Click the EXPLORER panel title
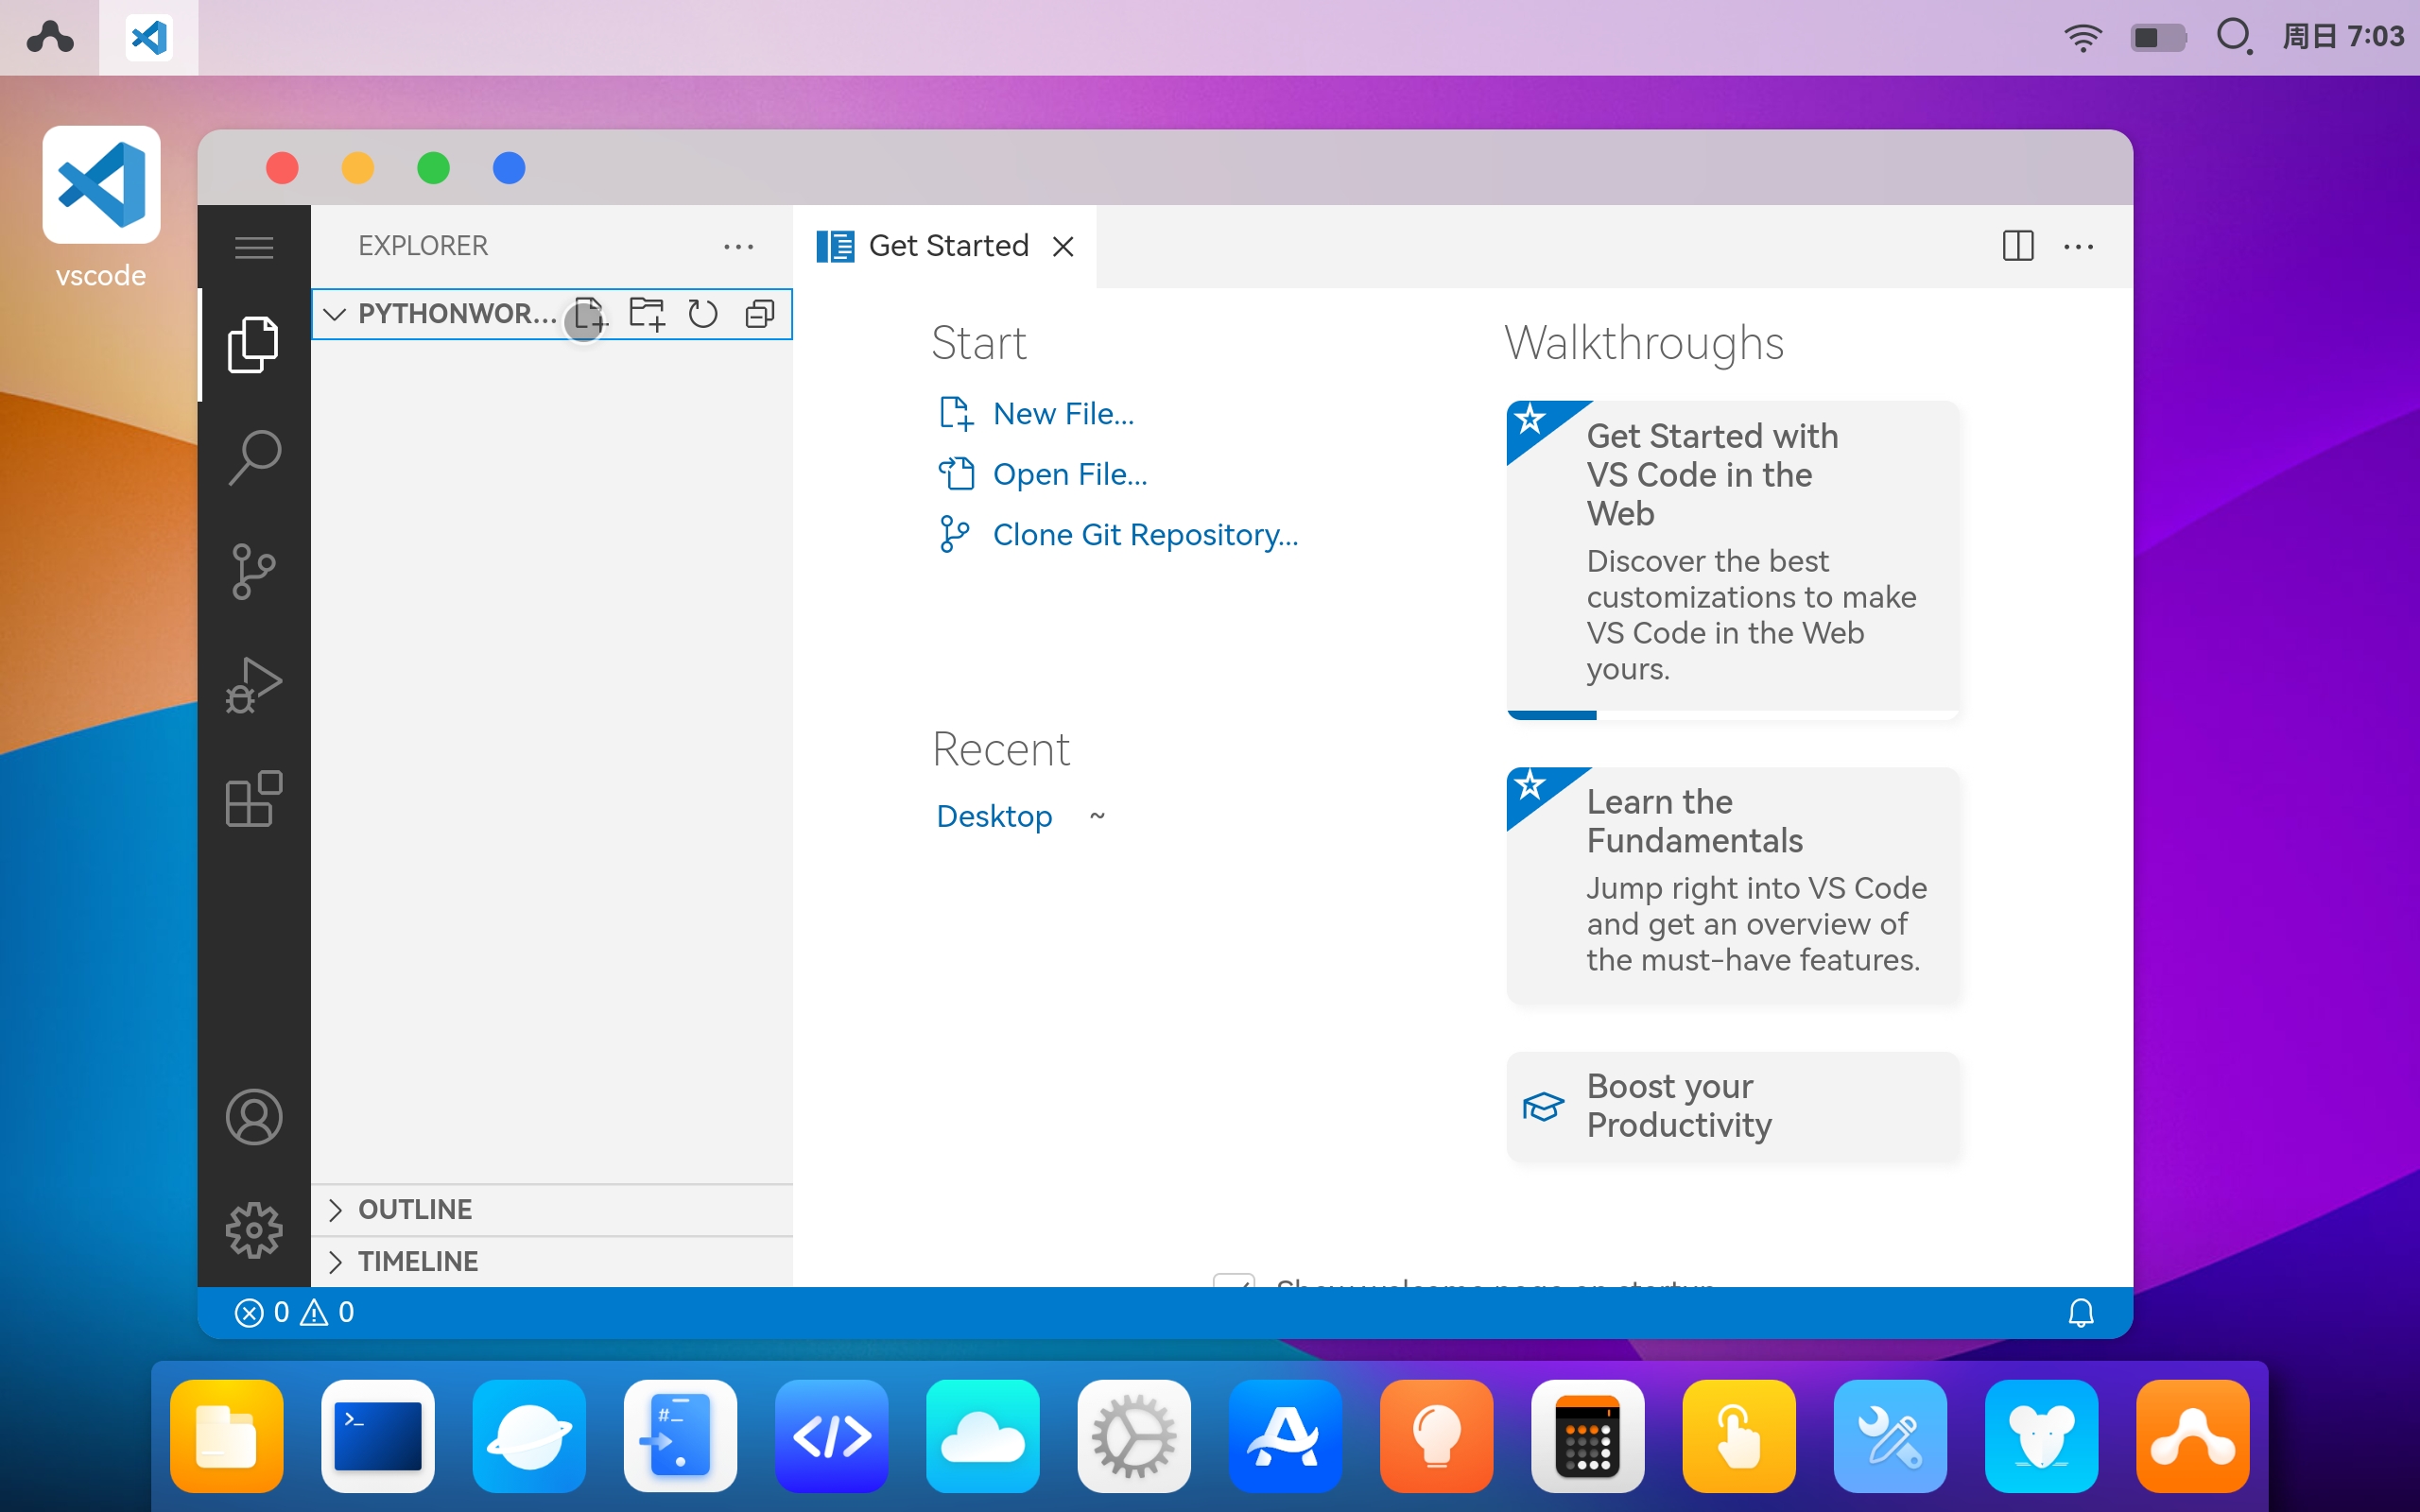 423,246
